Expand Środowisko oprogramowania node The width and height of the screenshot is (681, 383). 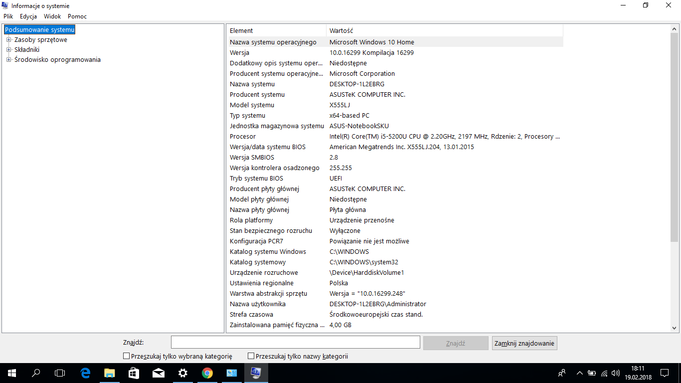coord(8,59)
